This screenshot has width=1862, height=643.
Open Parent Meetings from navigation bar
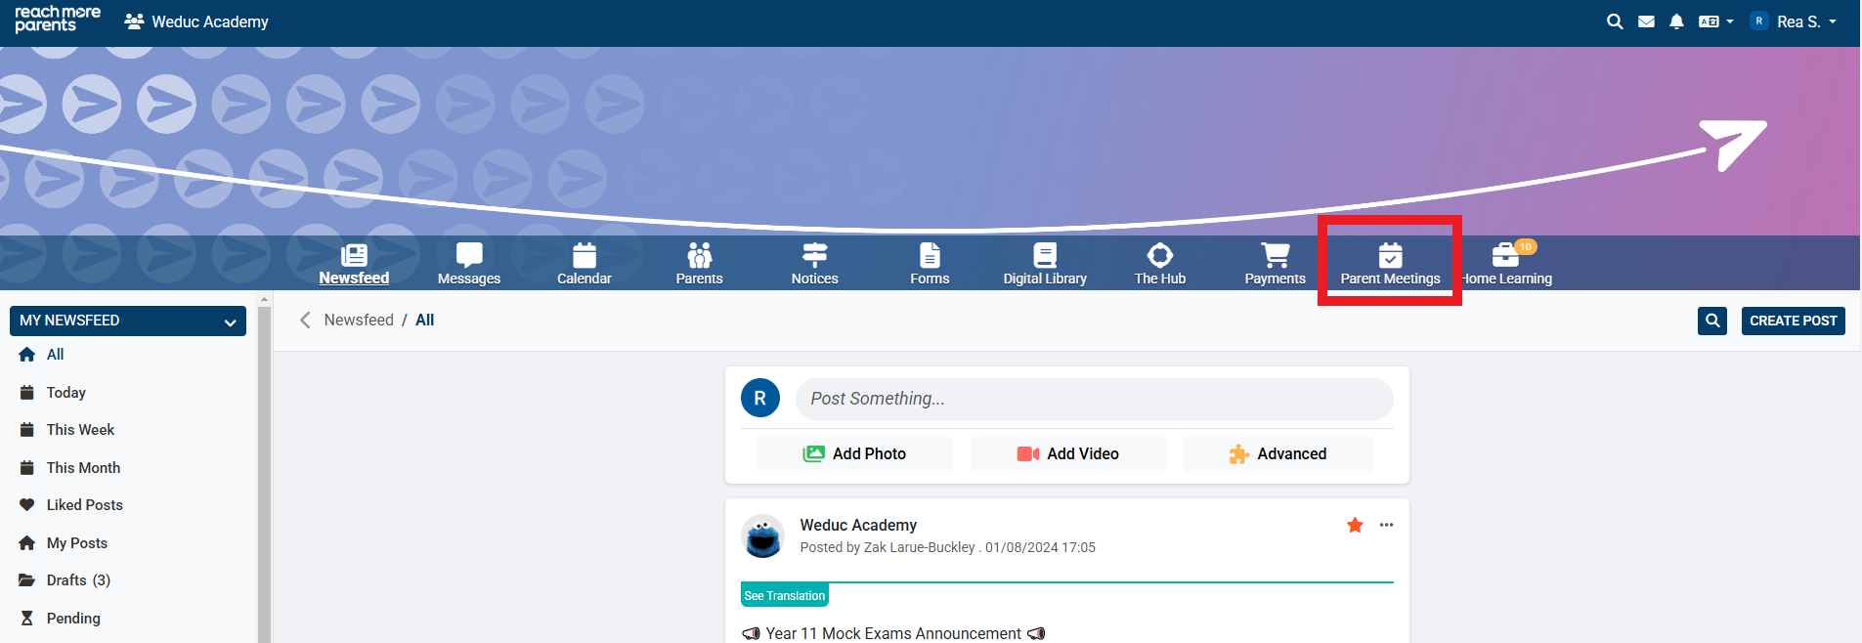pyautogui.click(x=1389, y=264)
